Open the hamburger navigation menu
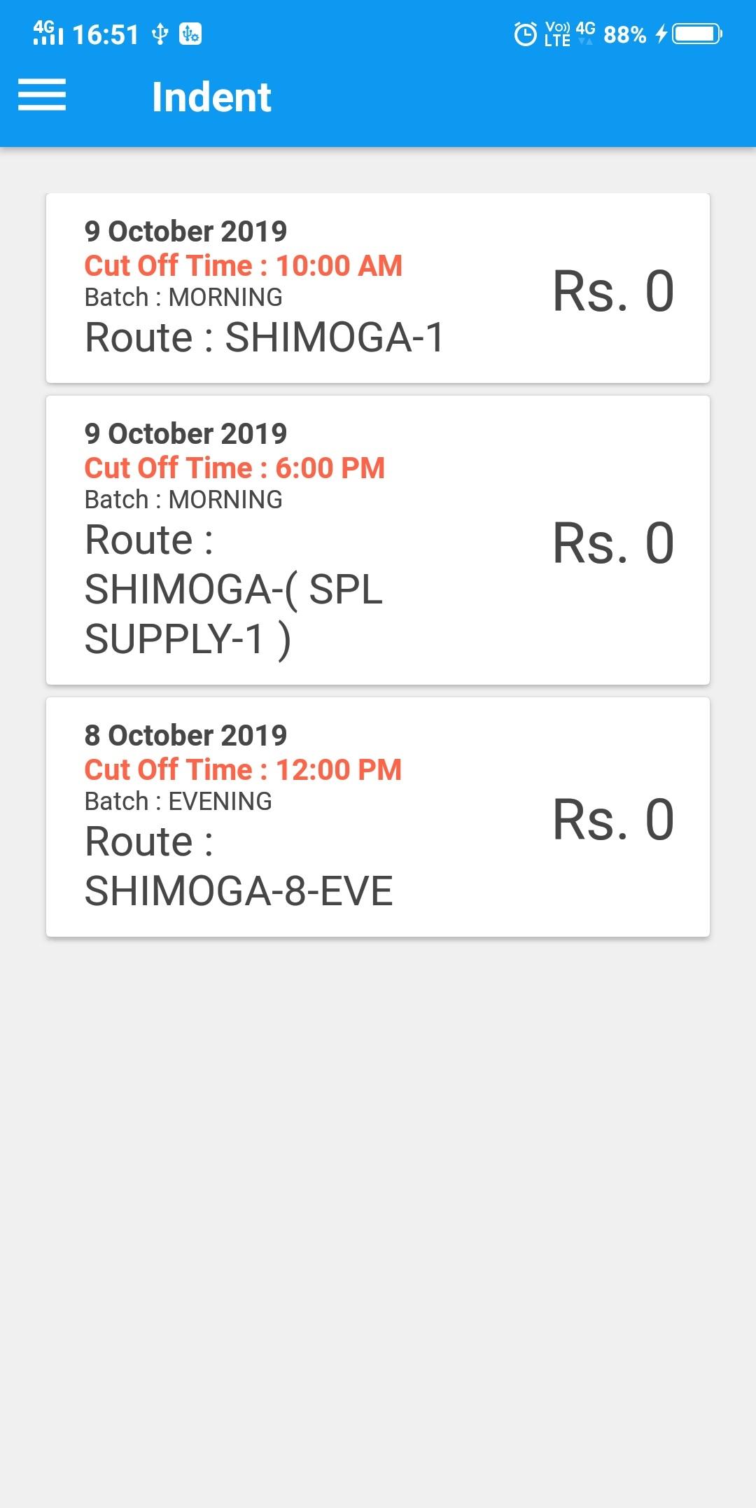This screenshot has height=1508, width=756. point(42,95)
